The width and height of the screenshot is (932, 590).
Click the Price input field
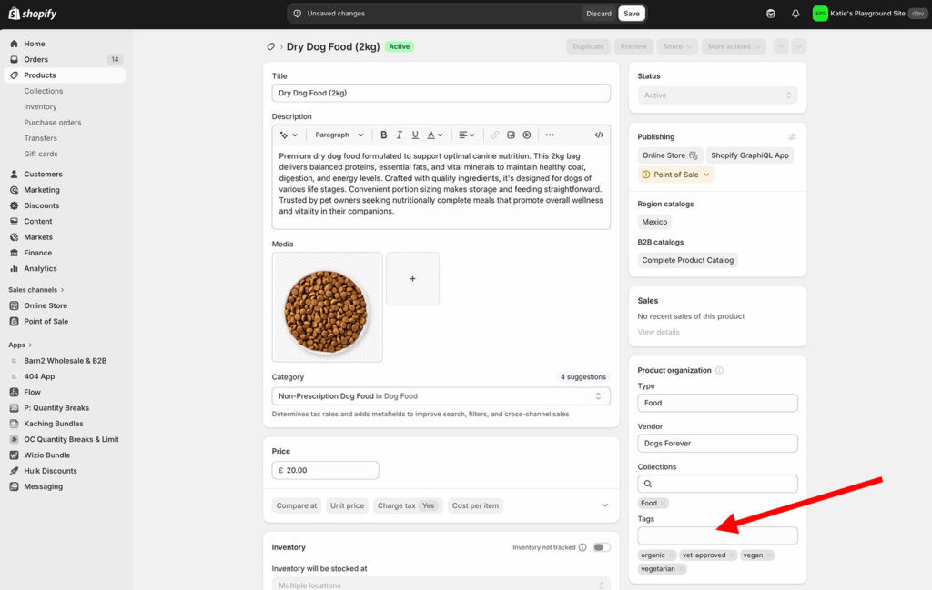[325, 470]
